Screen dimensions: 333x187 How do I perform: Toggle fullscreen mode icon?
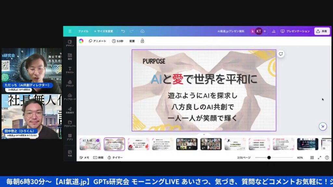[x=319, y=157]
